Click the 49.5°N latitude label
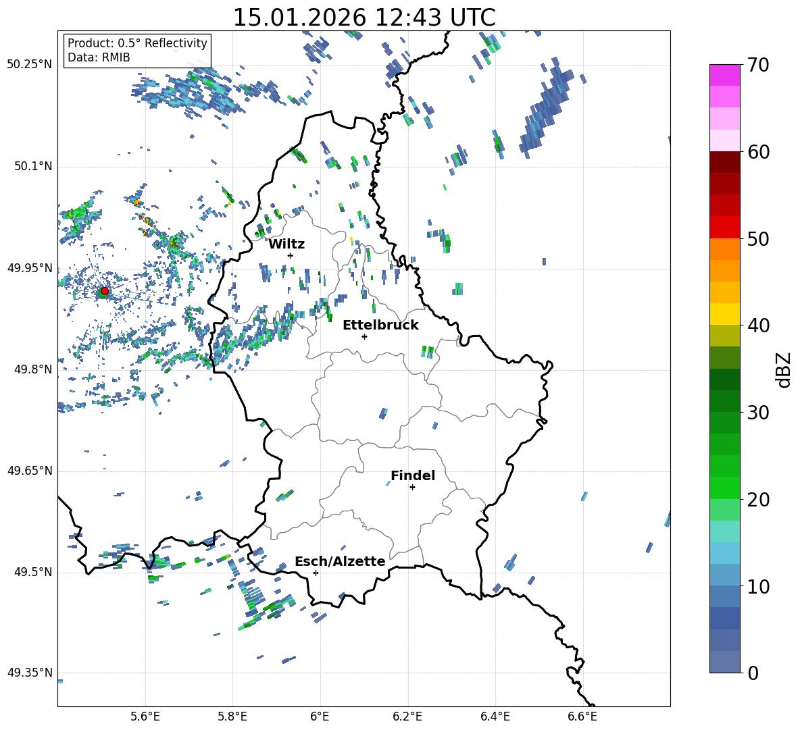 click(x=33, y=573)
